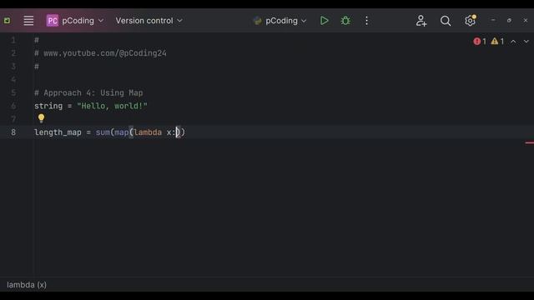Click the red error stripe mark
The height and width of the screenshot is (300, 534).
click(529, 142)
